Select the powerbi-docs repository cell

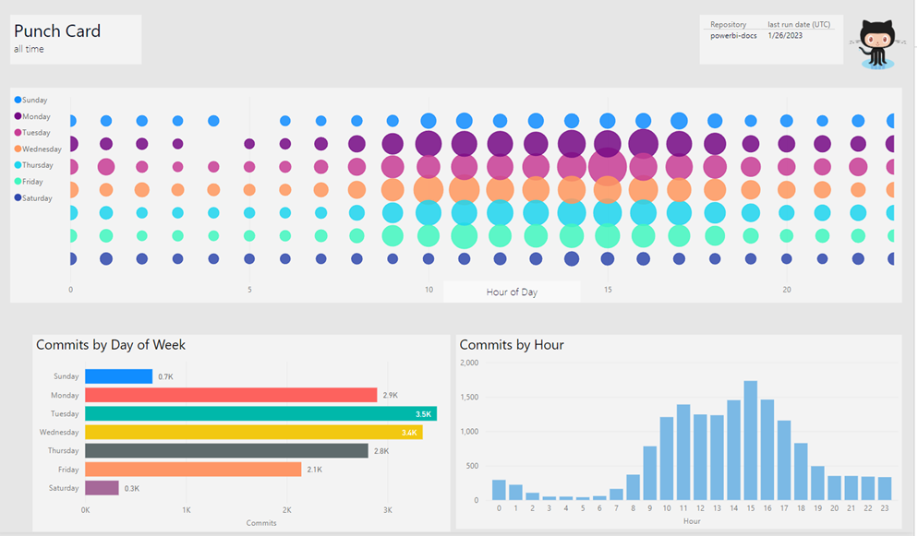(733, 36)
